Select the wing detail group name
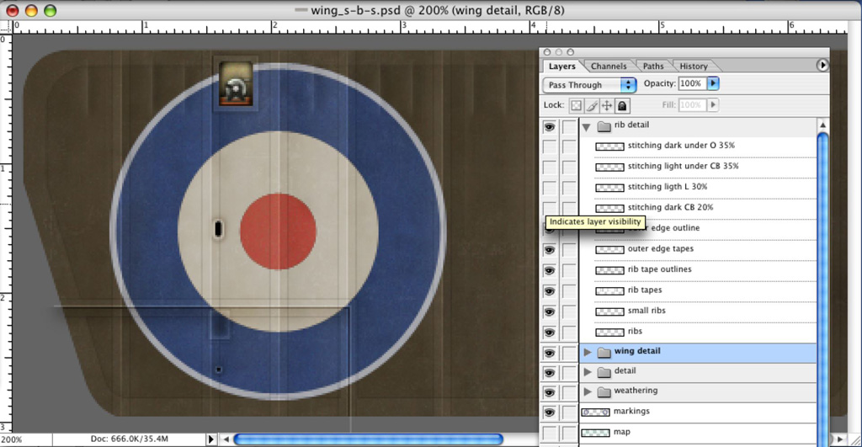Image resolution: width=862 pixels, height=447 pixels. pos(637,351)
